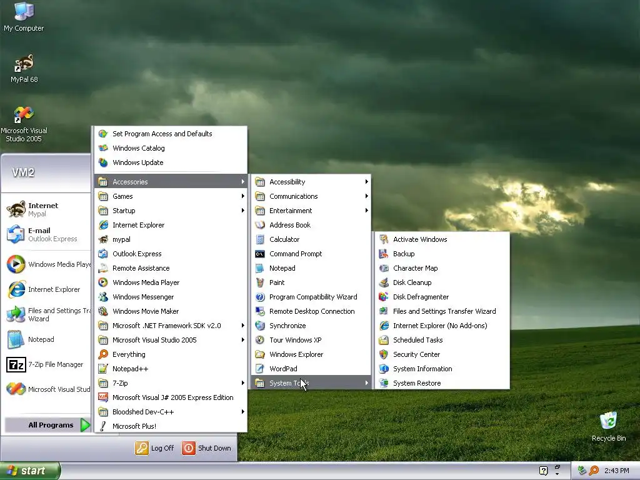Image resolution: width=640 pixels, height=480 pixels.
Task: Expand Microsoft Visual Studio 2005 submenu arrow
Action: click(243, 340)
